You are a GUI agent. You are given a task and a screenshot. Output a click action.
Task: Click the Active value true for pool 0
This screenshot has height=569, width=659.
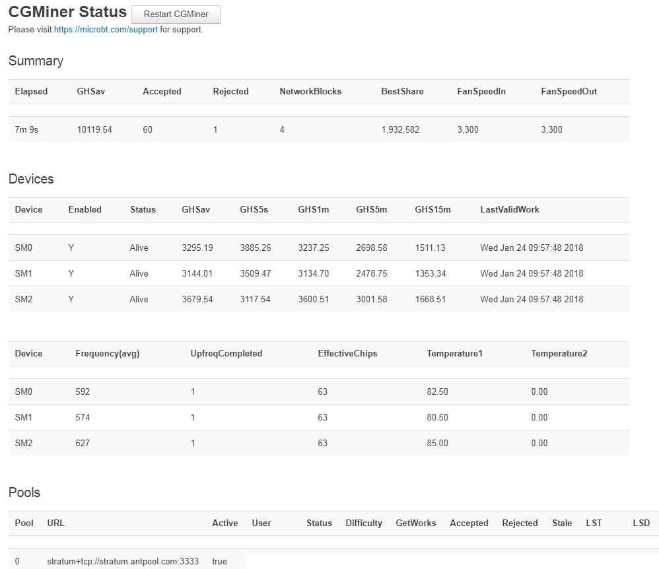219,562
